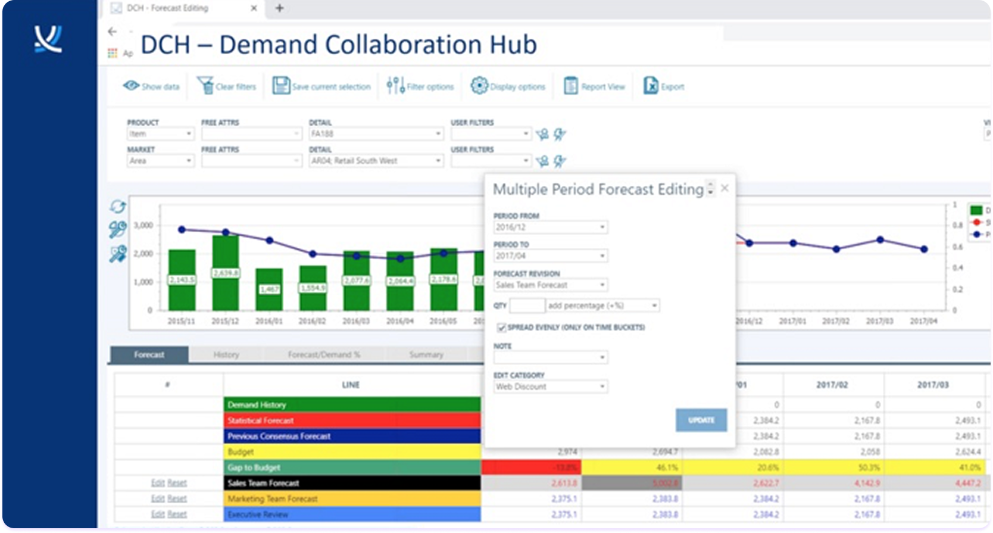Viewport: 993px width, 533px height.
Task: Open the AR04 Retail South West dropdown
Action: point(376,161)
